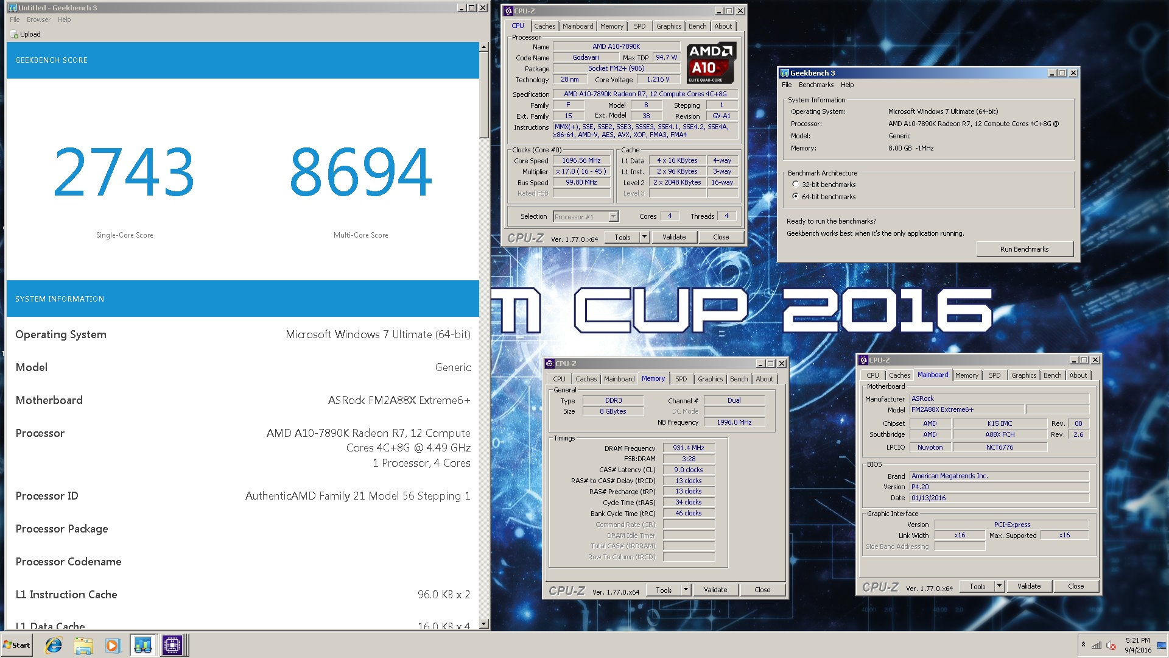Open the Help menu in Geekbench results window
This screenshot has height=658, width=1169.
[65, 19]
